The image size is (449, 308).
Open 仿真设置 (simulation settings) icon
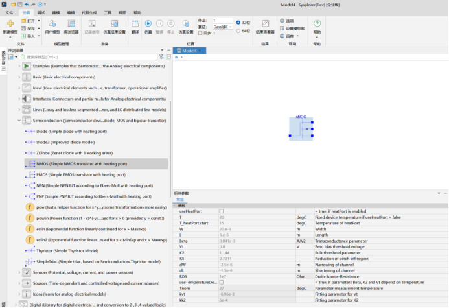(186, 23)
